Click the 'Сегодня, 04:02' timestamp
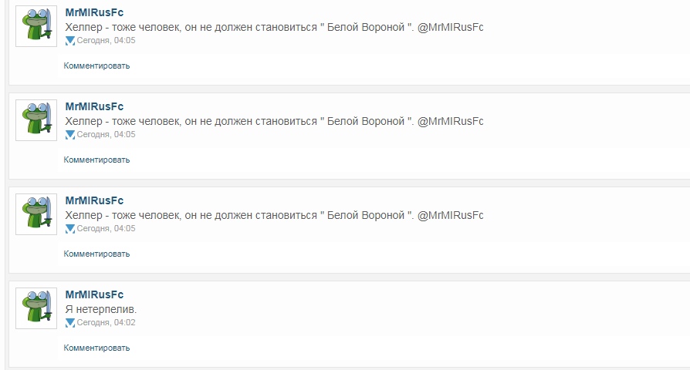This screenshot has height=370, width=690. (106, 322)
